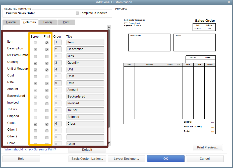Enable Screen for Other 1

click(x=35, y=131)
